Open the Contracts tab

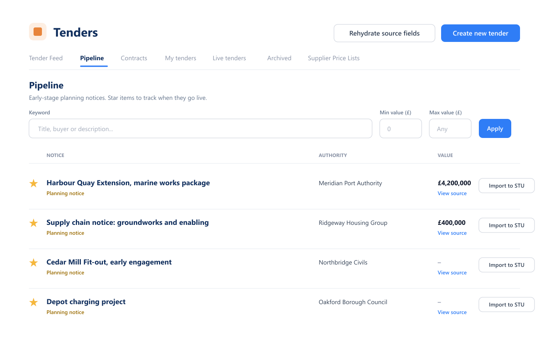coord(134,58)
